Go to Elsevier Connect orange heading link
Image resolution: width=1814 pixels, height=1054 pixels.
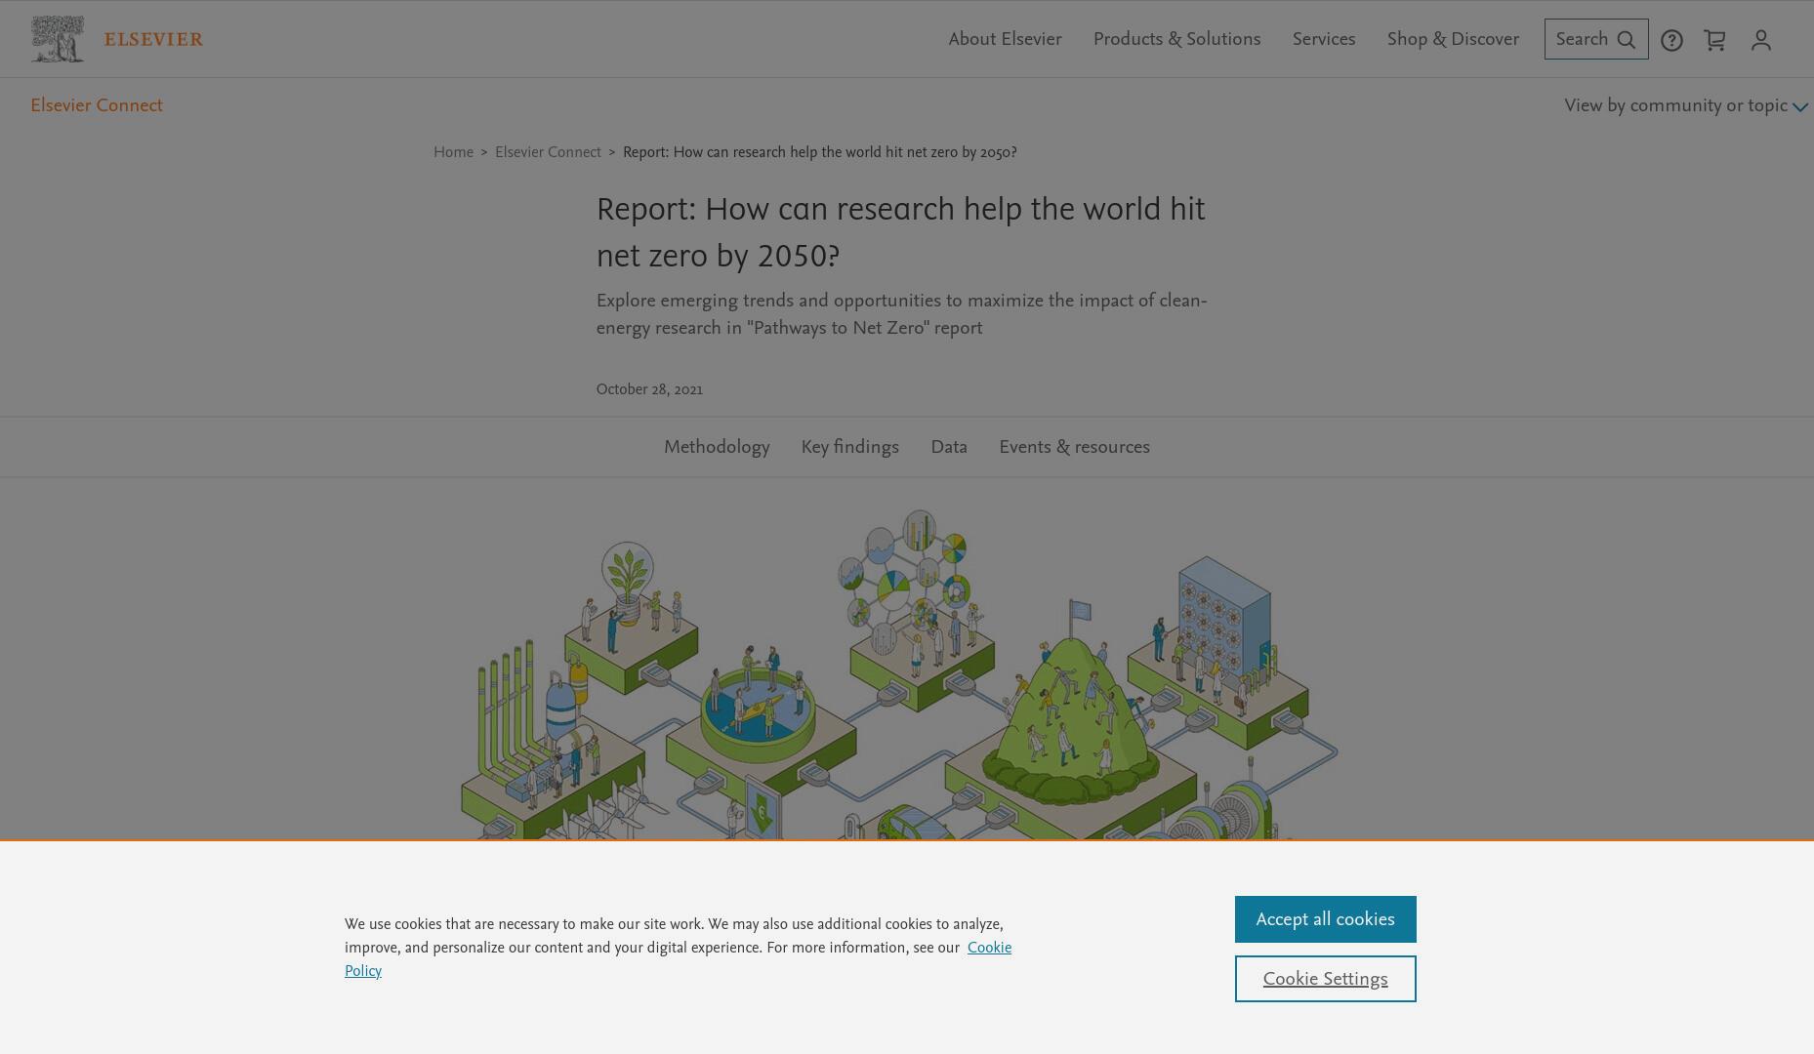tap(97, 105)
